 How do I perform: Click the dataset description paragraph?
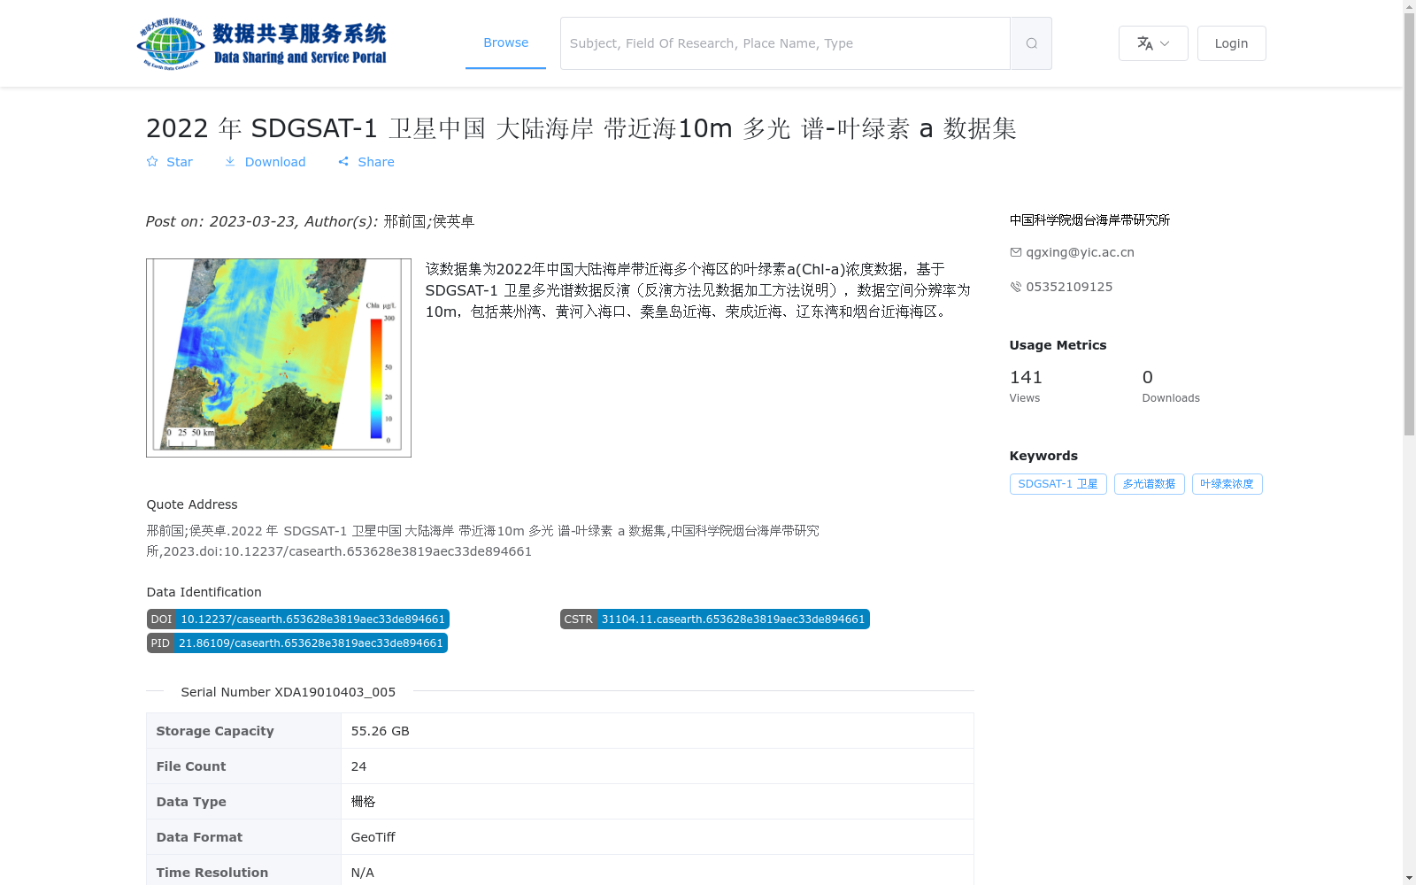point(698,290)
